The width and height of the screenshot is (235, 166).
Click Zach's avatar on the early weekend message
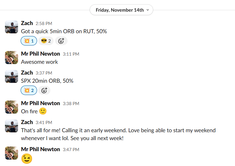12,126
